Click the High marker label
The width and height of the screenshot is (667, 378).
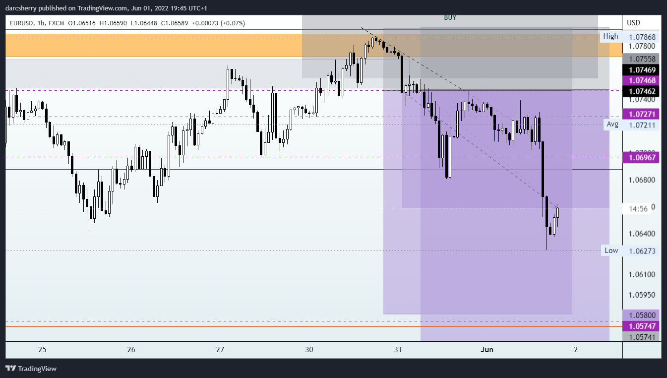point(610,36)
